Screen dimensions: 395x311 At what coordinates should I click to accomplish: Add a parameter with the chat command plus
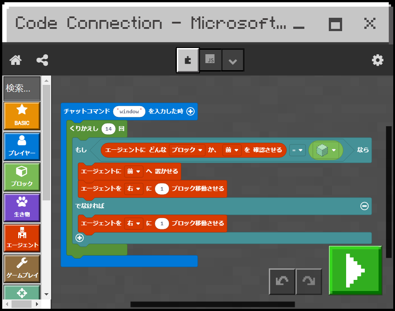tap(191, 112)
